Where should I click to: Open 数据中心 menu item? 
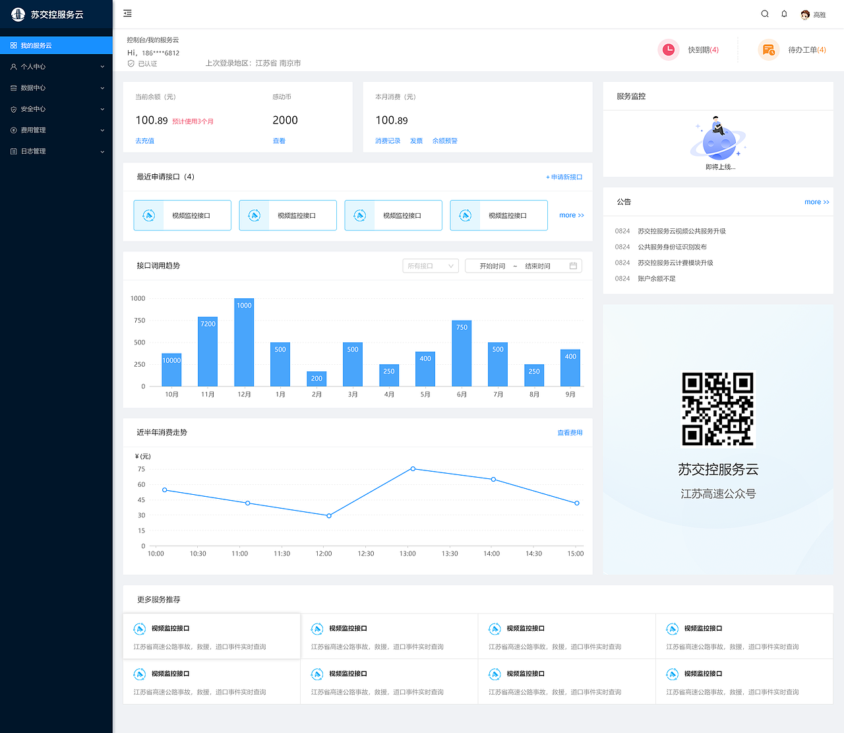coord(56,88)
